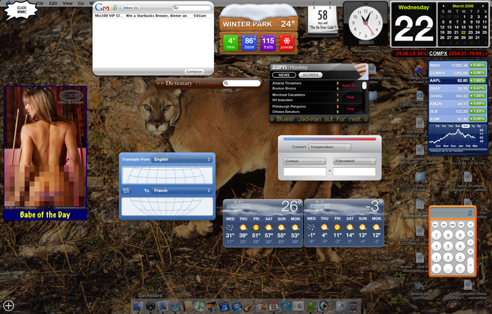The height and width of the screenshot is (314, 492).
Task: Open iCal icon showing 22 in Dock
Action: [273, 306]
